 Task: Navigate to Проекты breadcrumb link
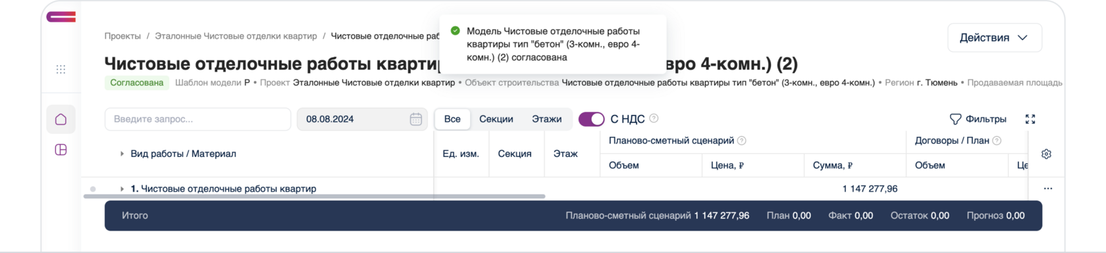[122, 36]
